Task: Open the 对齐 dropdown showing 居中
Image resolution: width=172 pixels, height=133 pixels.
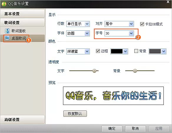Action: (119, 24)
